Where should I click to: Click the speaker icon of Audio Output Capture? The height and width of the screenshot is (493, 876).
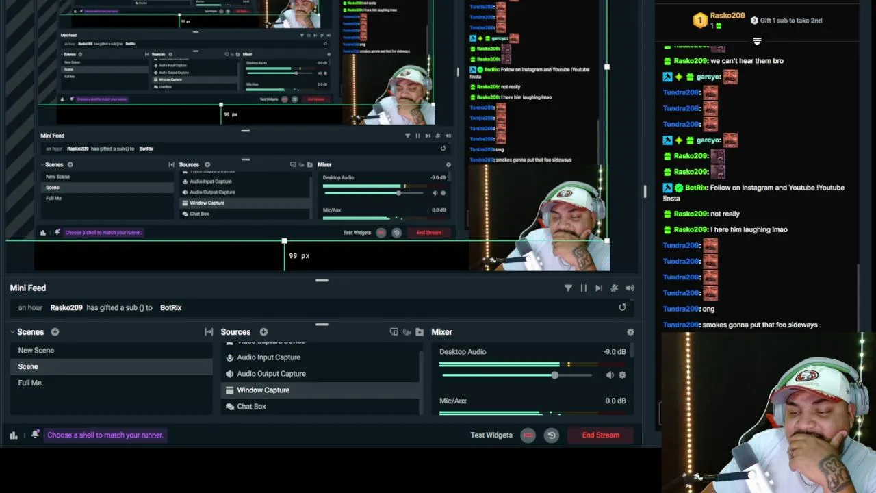click(230, 374)
